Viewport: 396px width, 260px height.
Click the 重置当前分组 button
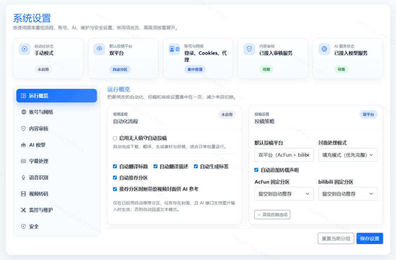(336, 239)
